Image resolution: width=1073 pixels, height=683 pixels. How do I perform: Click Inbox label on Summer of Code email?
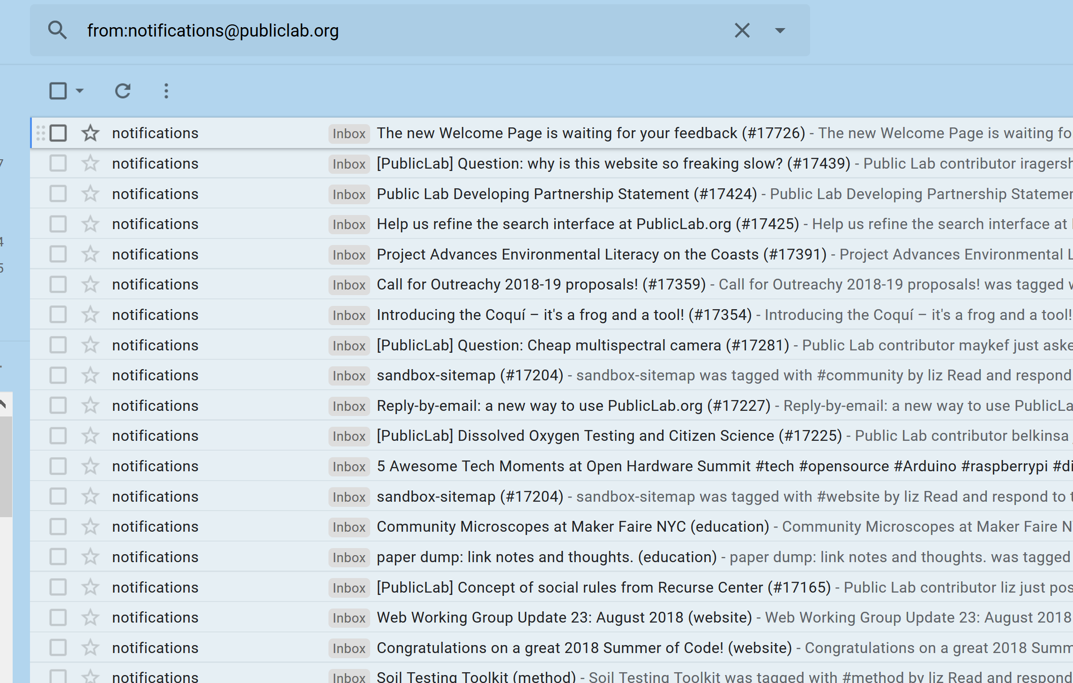click(349, 648)
